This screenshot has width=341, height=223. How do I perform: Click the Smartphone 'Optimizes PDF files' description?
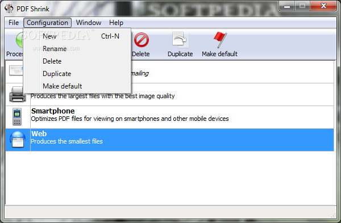[x=130, y=119]
